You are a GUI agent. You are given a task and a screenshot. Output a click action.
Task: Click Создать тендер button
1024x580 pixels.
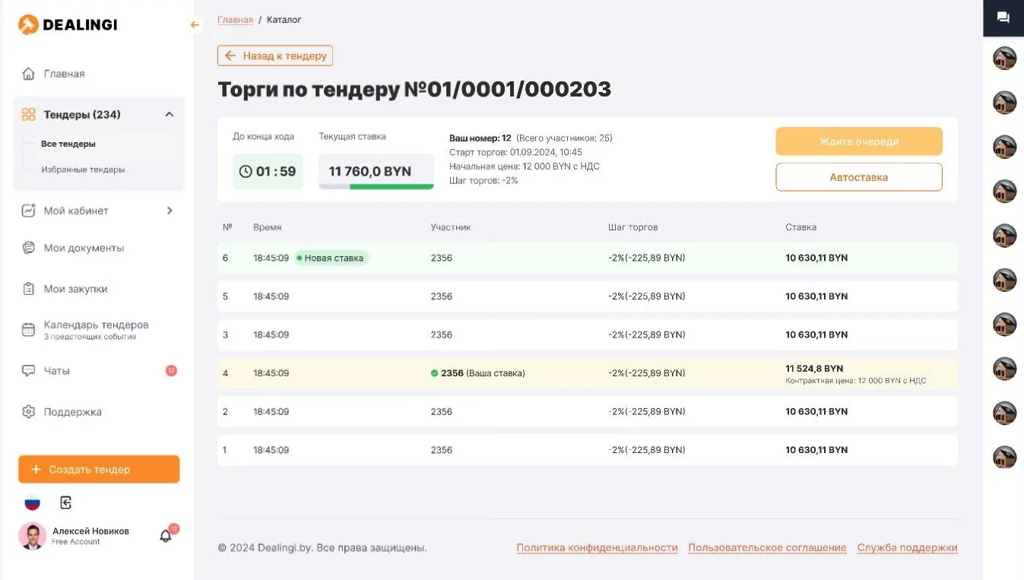point(99,469)
